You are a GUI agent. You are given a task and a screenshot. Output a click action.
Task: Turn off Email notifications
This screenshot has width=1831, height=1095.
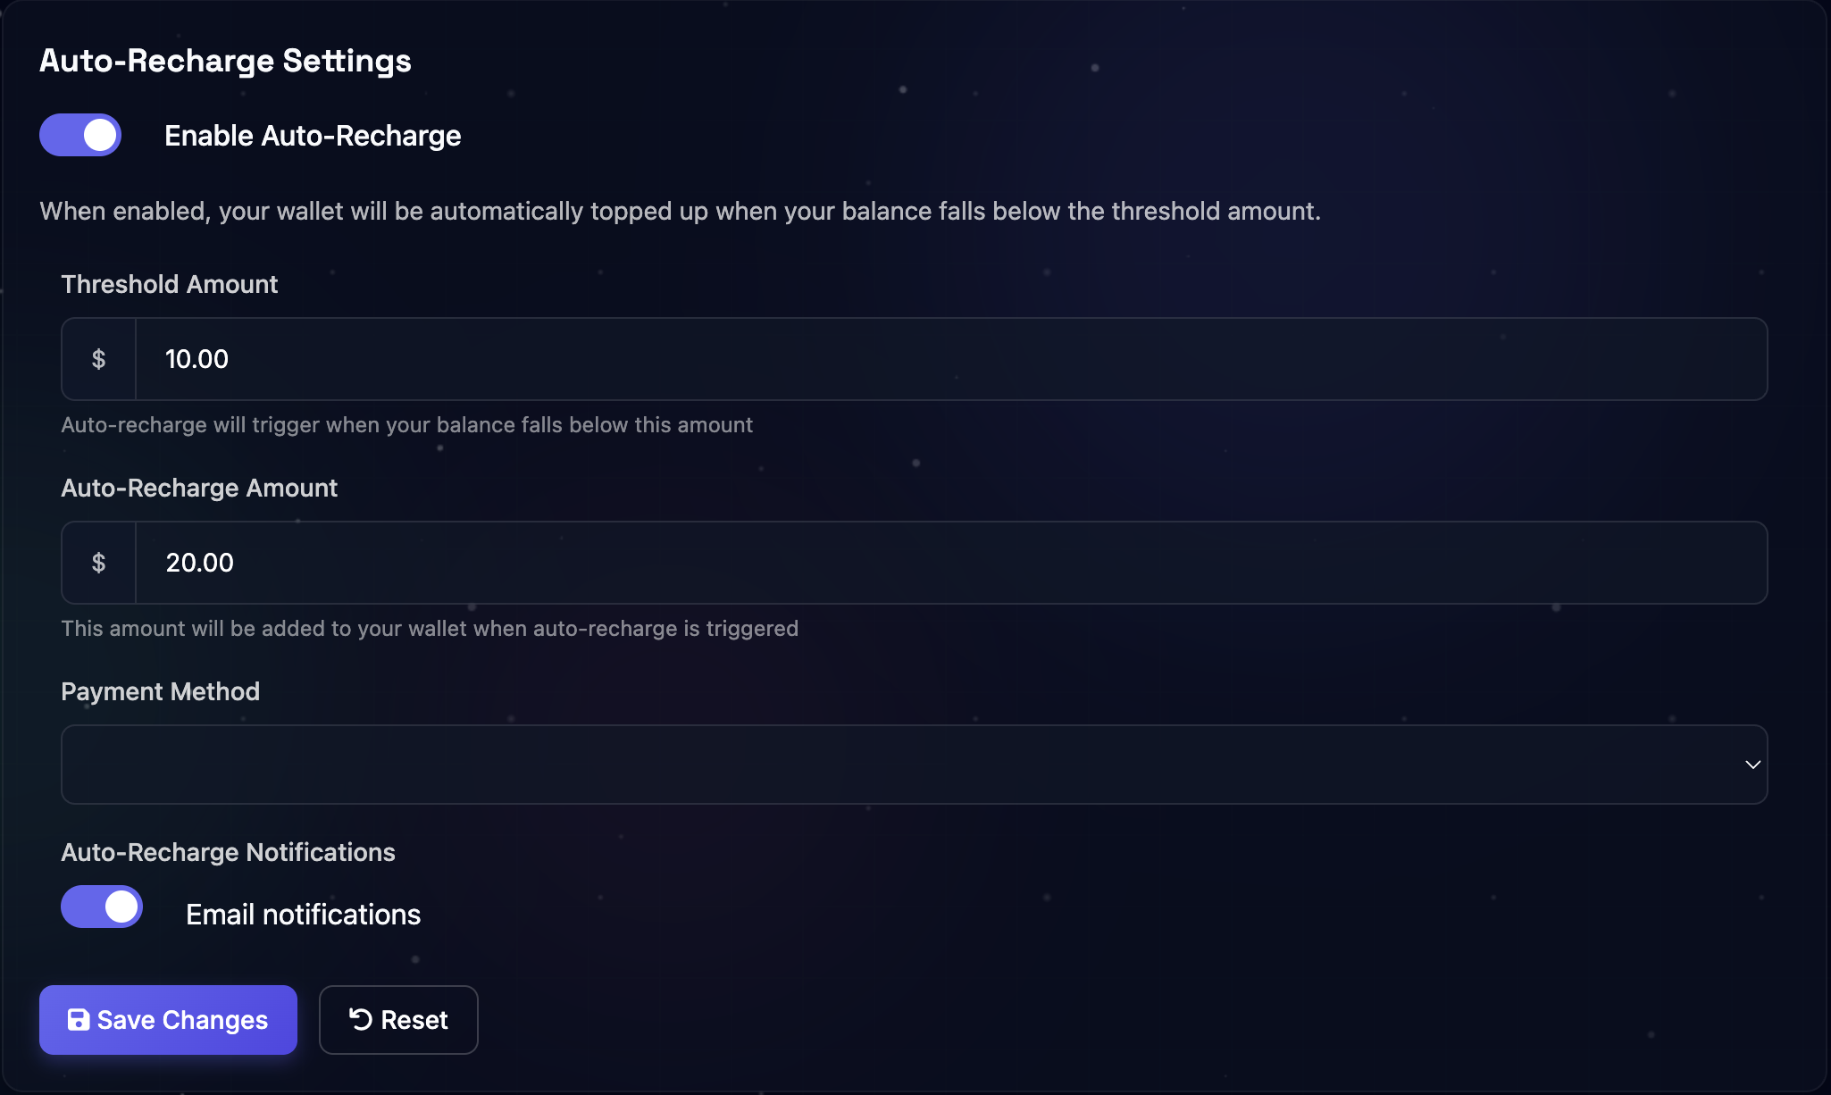click(x=102, y=907)
